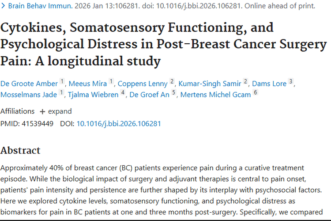Click affiliation superscript 1 after De Groote Amber

[x=62, y=81]
